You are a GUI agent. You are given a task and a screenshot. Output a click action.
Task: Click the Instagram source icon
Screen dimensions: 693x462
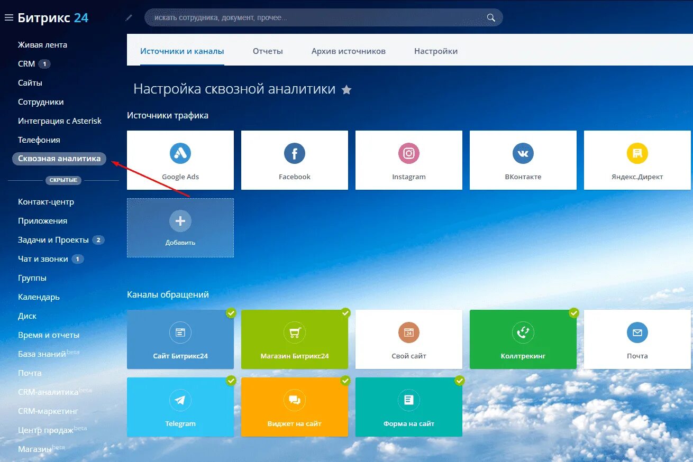(x=408, y=153)
